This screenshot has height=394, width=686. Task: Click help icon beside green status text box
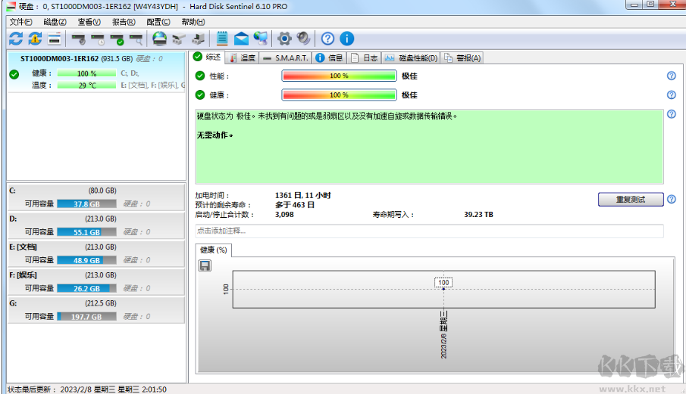click(672, 114)
